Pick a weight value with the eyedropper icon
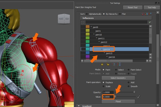Image resolution: width=161 pixels, height=107 pixels. (x=139, y=97)
